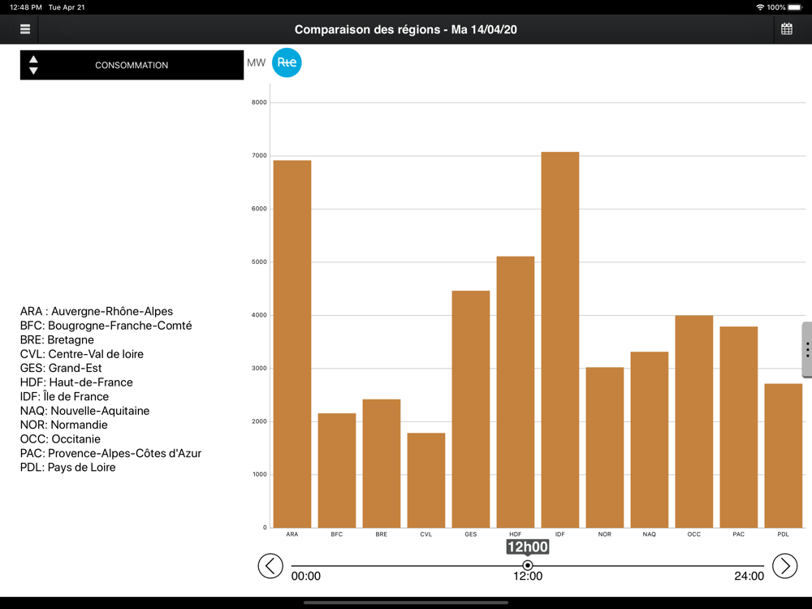Tap the OCC axis label
The image size is (812, 609).
[x=693, y=534]
